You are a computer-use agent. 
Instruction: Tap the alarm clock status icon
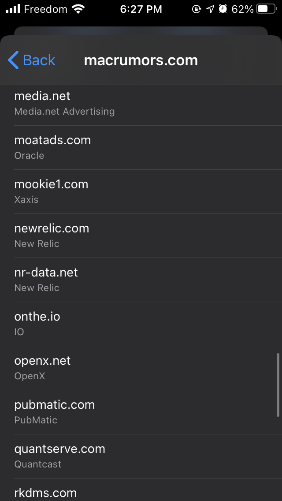click(x=223, y=9)
